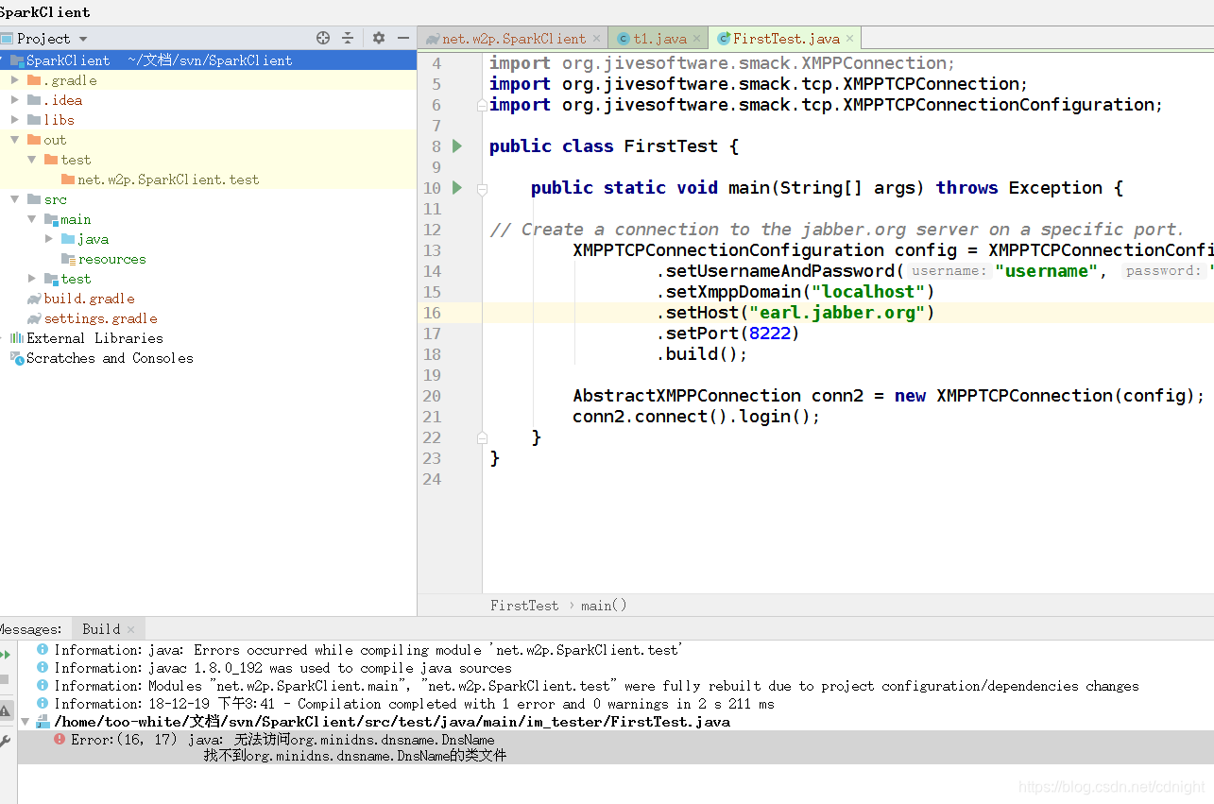Click the stop square icon in Messages
This screenshot has width=1214, height=804.
[x=5, y=679]
